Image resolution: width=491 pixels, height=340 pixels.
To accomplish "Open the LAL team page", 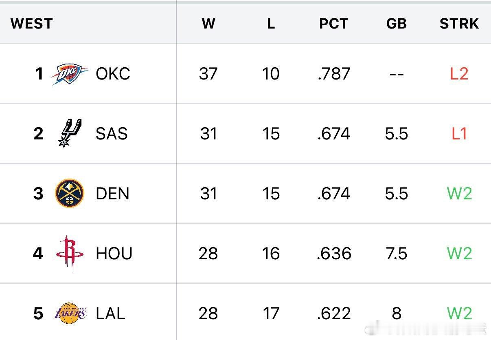I will click(x=110, y=314).
